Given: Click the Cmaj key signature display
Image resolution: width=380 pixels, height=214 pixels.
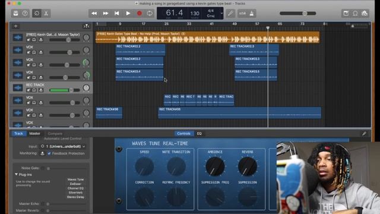Looking at the screenshot, I should point(211,16).
